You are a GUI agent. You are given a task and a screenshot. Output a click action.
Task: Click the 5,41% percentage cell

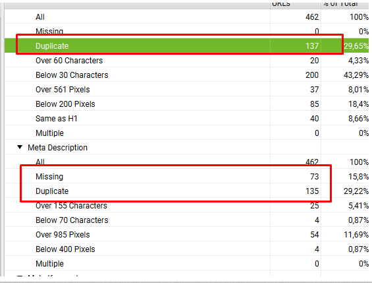(x=345, y=205)
